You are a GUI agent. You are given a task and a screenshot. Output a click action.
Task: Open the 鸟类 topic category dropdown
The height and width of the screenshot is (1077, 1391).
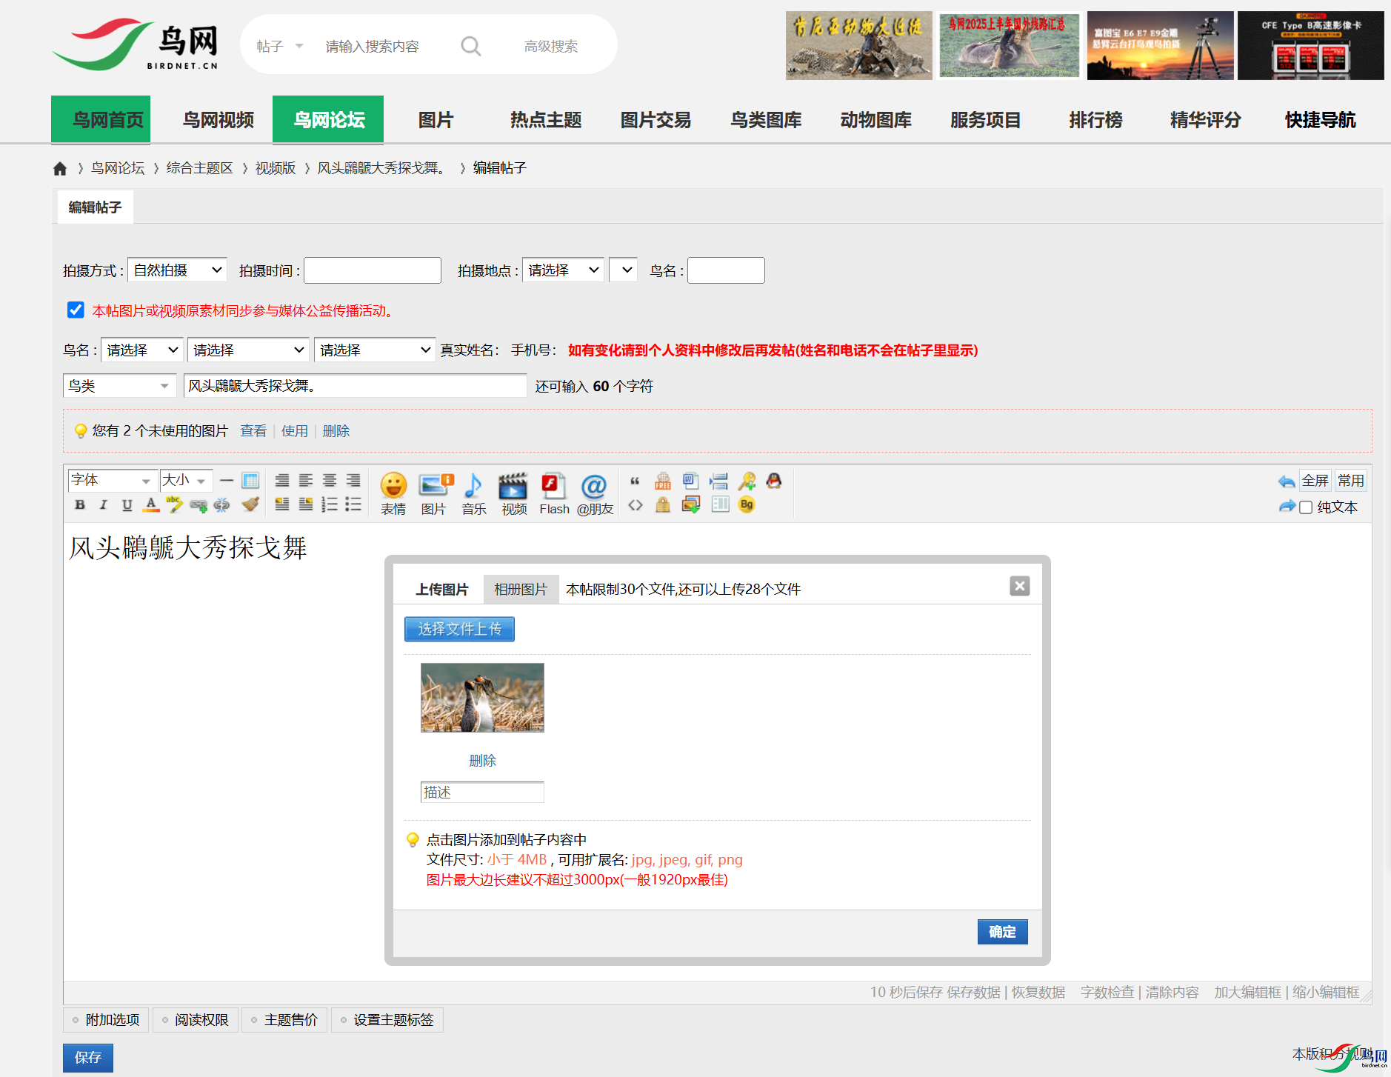click(119, 386)
